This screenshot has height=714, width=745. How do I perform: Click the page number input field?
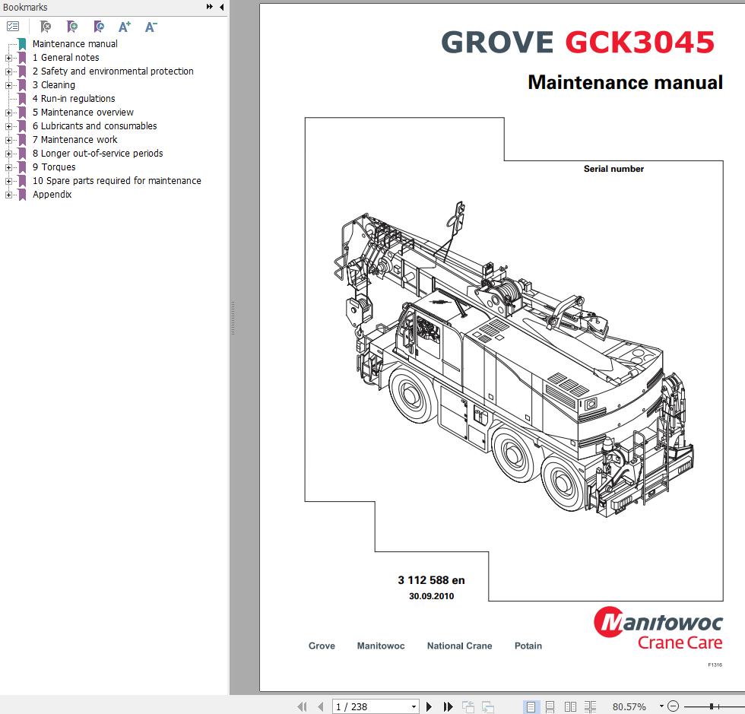coord(371,707)
